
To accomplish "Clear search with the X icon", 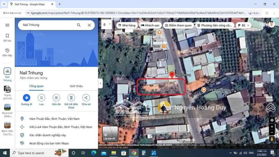I will pos(89,25).
